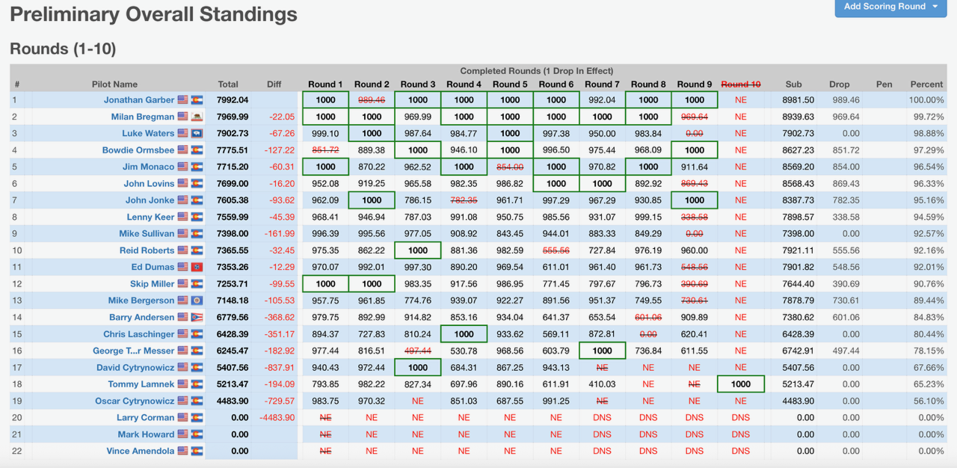Click the Percent column header
Image resolution: width=957 pixels, height=468 pixels.
926,84
